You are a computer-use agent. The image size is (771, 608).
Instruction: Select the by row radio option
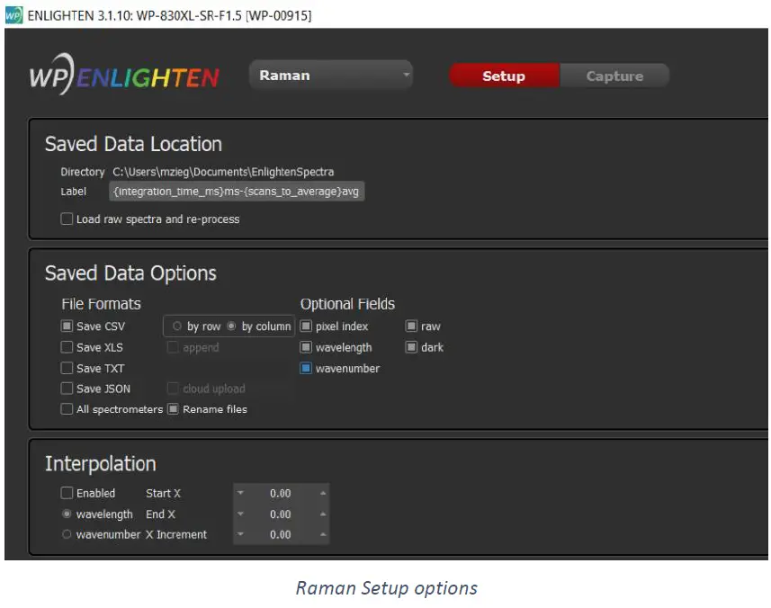pos(177,326)
